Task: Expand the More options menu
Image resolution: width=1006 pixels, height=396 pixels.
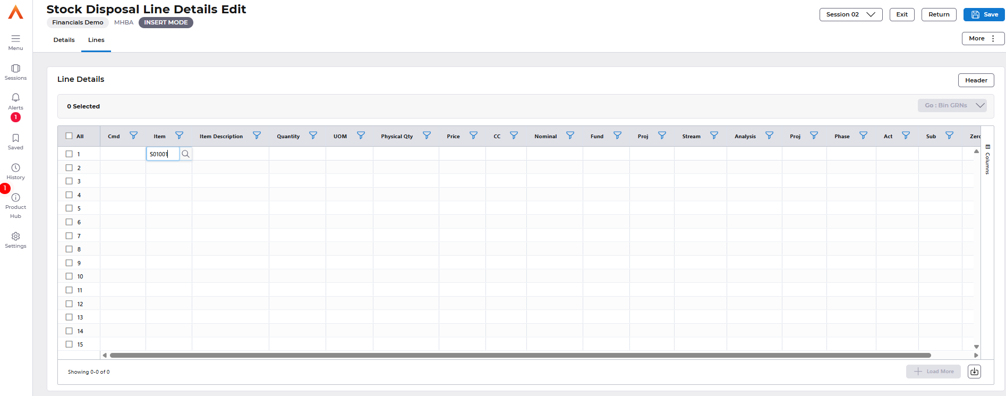Action: coord(983,38)
